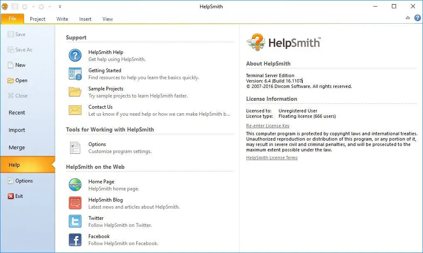Click the Re-enter License Key link
The image size is (423, 253).
point(268,126)
